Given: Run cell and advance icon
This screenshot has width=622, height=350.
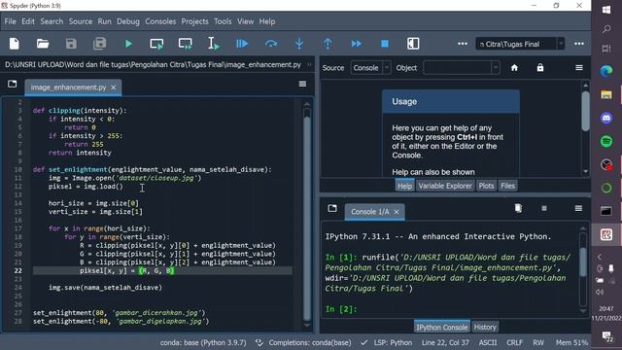Looking at the screenshot, I should [x=186, y=44].
